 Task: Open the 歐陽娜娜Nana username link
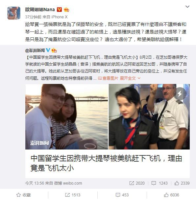(x=40, y=10)
